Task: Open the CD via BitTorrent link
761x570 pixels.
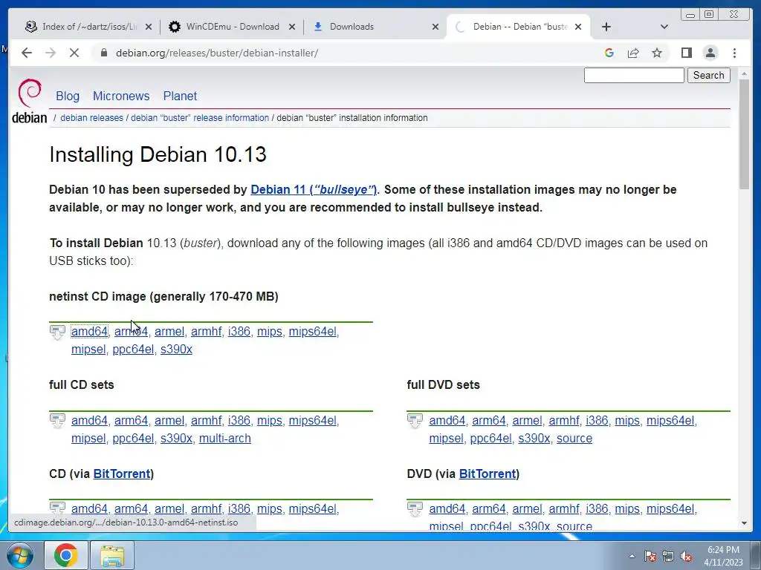Action: tap(122, 474)
